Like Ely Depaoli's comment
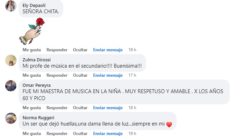 coord(32,50)
